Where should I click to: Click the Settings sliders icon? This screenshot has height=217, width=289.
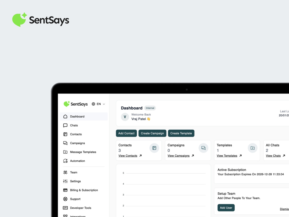[65, 181]
